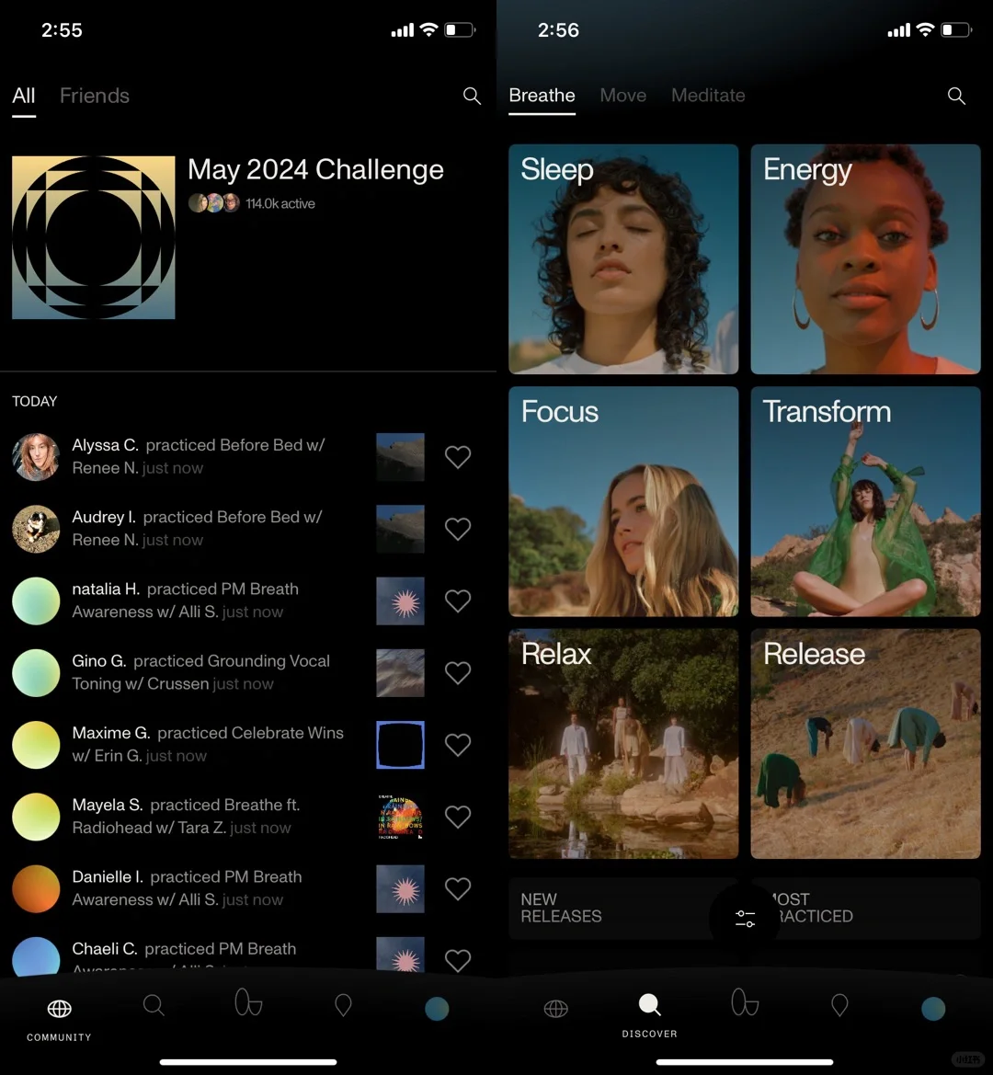
Task: View Chaeli C.'s blue avatar
Action: pyautogui.click(x=37, y=955)
